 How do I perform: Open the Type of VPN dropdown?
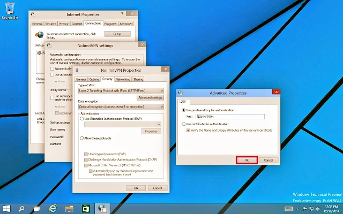pos(121,90)
